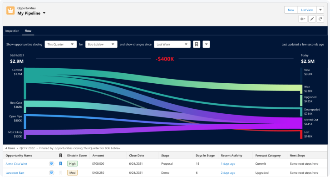Toggle bookmark for Lancaster East
Viewport: 330px width, 177px height.
pos(60,172)
